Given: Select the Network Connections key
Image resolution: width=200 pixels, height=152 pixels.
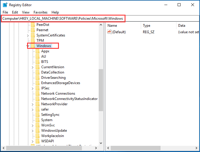Looking at the screenshot, I should click(58, 93).
